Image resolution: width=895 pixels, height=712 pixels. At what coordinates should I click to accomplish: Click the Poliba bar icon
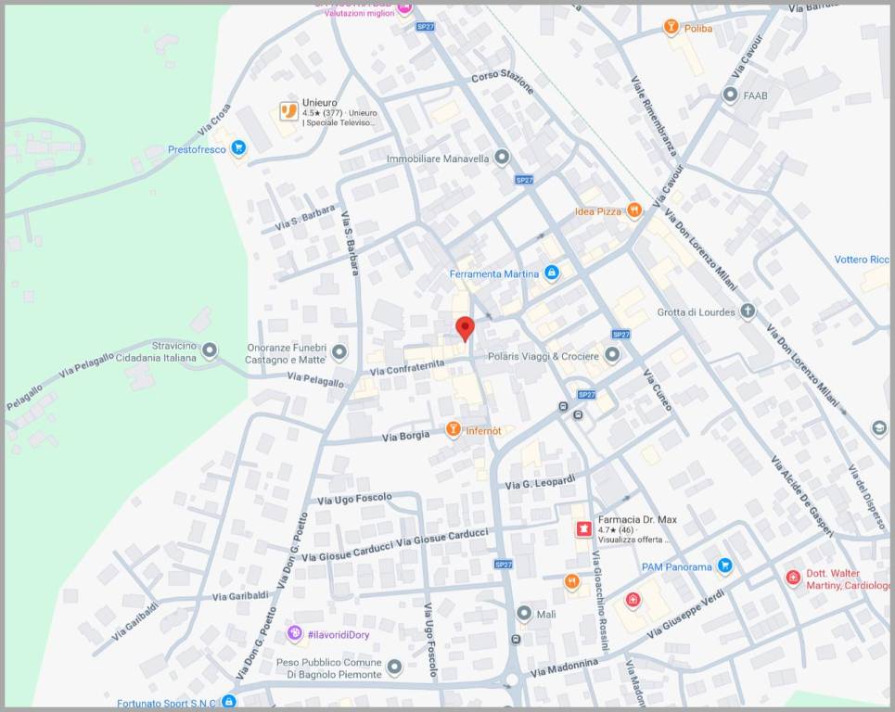[x=671, y=27]
